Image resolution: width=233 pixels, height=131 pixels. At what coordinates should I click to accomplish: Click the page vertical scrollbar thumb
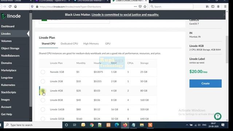click(x=227, y=49)
